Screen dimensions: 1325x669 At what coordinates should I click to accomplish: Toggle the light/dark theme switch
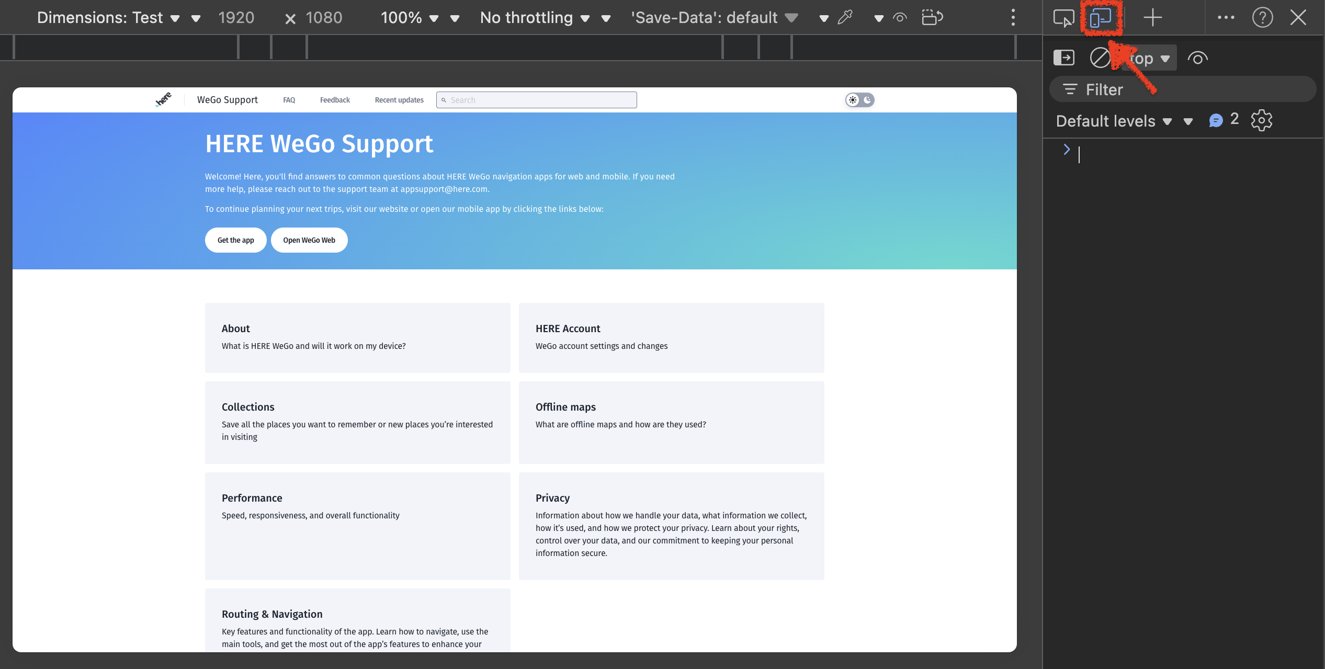(860, 100)
